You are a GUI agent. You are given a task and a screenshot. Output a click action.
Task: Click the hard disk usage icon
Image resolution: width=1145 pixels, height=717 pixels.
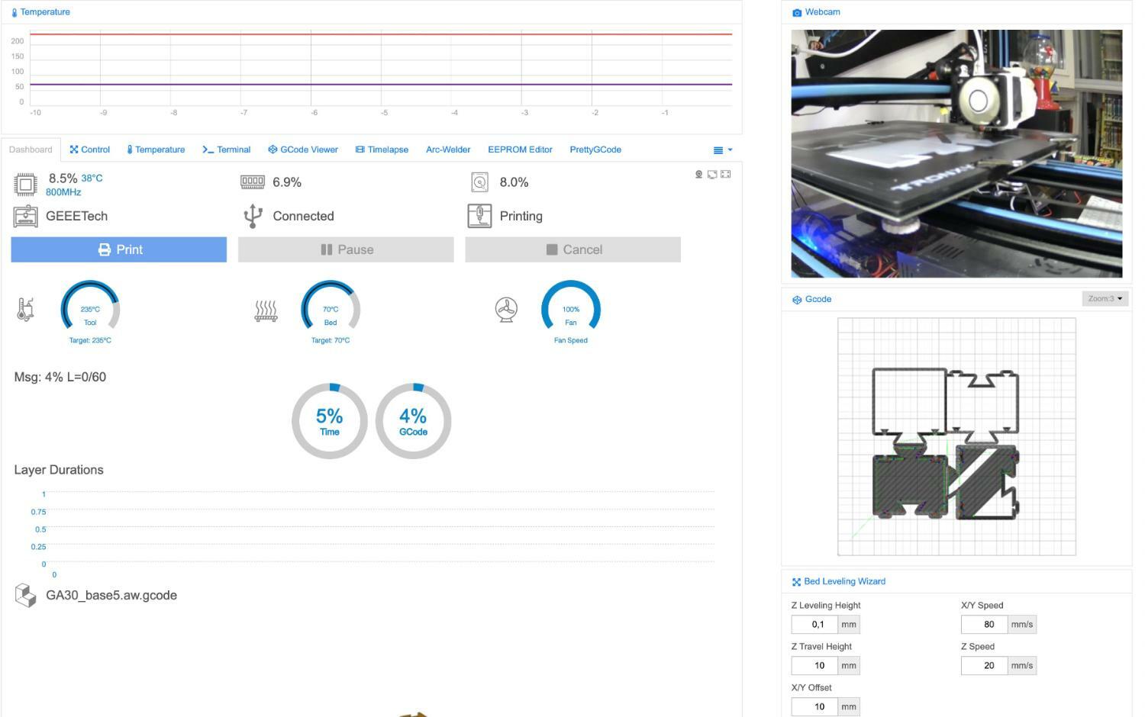(x=479, y=182)
